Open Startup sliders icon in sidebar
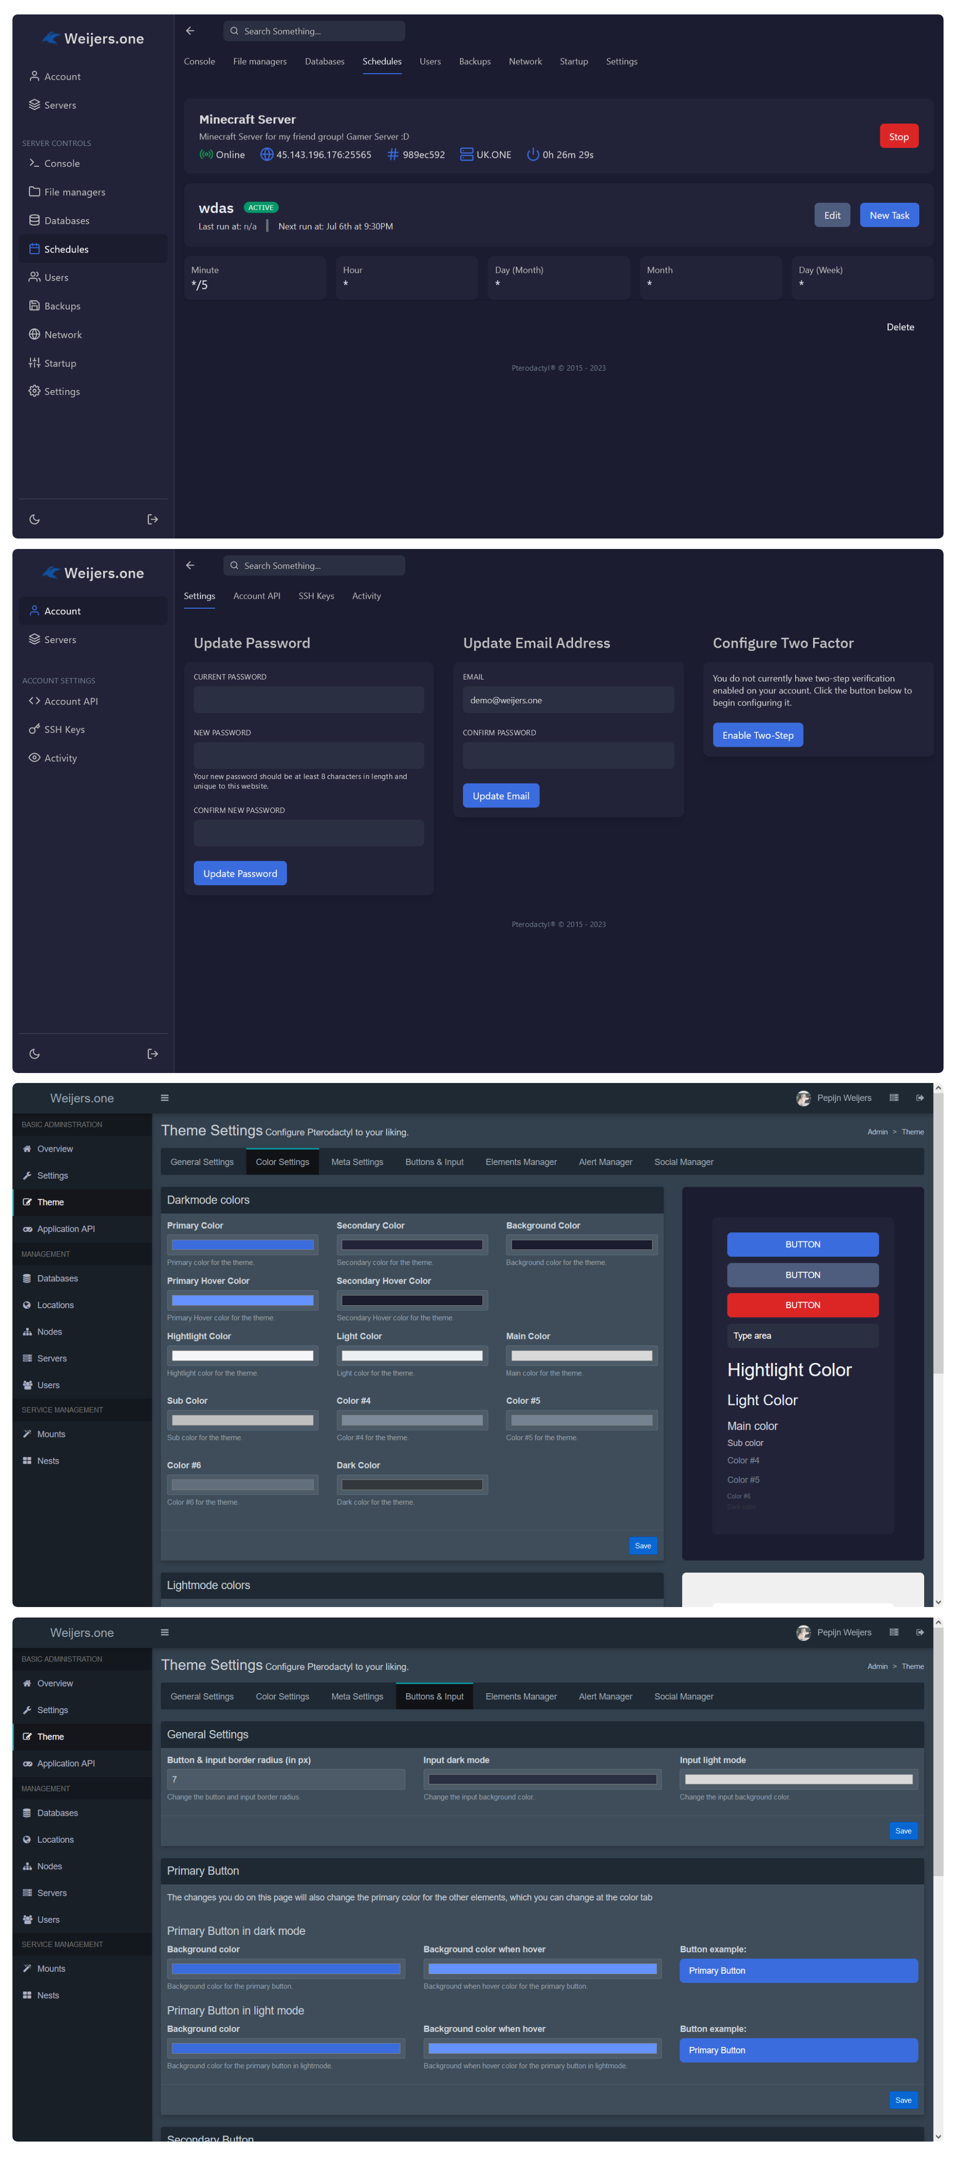 pyautogui.click(x=34, y=363)
